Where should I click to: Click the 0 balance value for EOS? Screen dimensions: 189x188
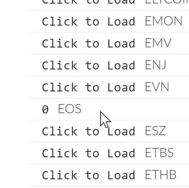pyautogui.click(x=45, y=109)
